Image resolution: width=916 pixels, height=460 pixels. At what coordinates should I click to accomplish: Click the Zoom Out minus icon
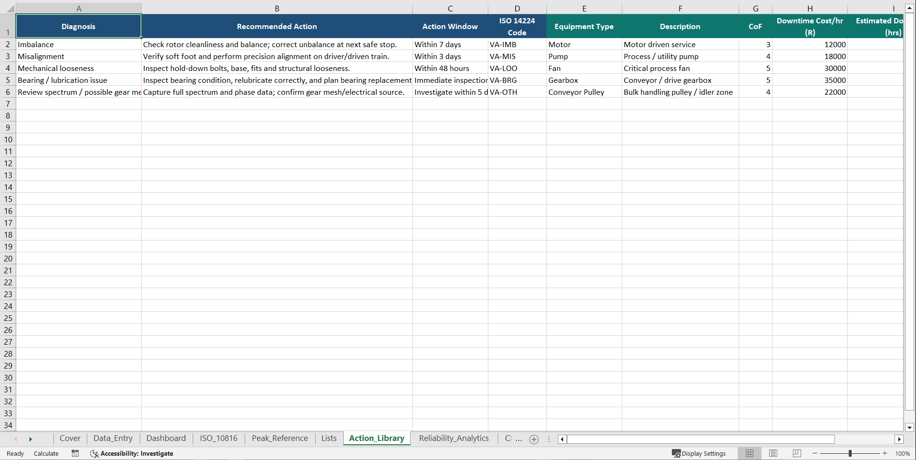pos(814,453)
